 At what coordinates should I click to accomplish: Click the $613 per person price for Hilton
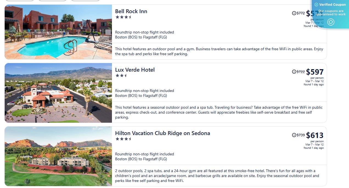click(x=315, y=135)
